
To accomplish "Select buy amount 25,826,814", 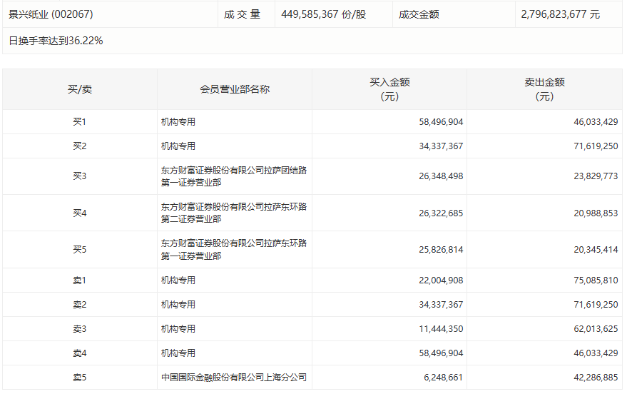I will (441, 249).
